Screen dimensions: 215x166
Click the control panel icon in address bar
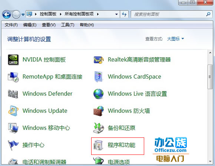[29, 14]
